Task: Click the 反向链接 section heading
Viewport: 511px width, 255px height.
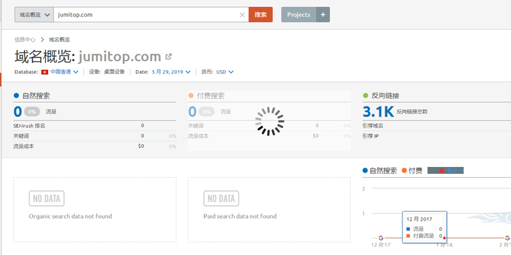Action: 385,96
